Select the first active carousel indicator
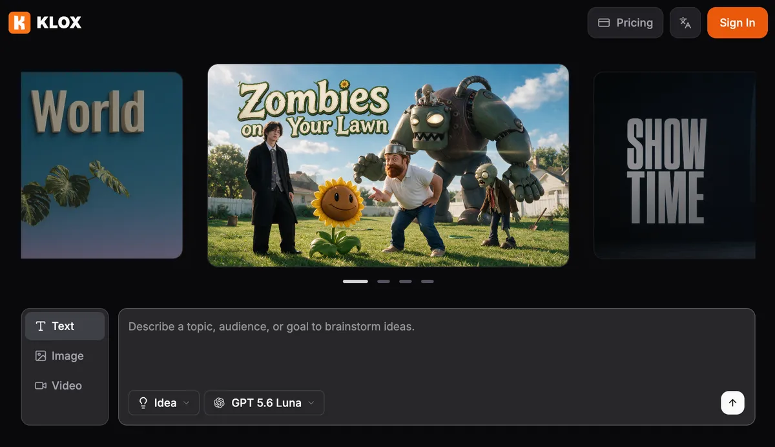 pos(355,282)
